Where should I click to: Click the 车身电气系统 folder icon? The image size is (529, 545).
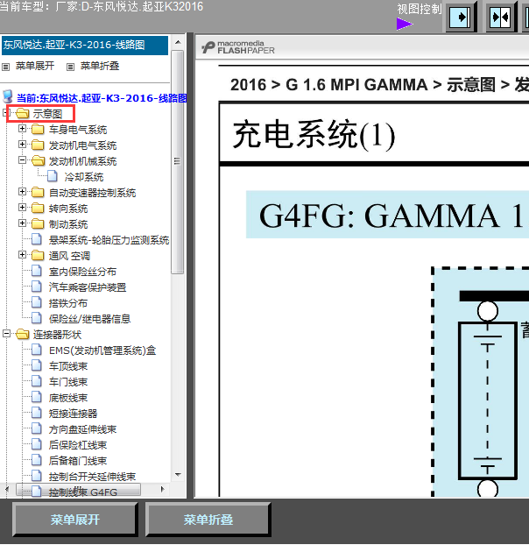tap(38, 130)
